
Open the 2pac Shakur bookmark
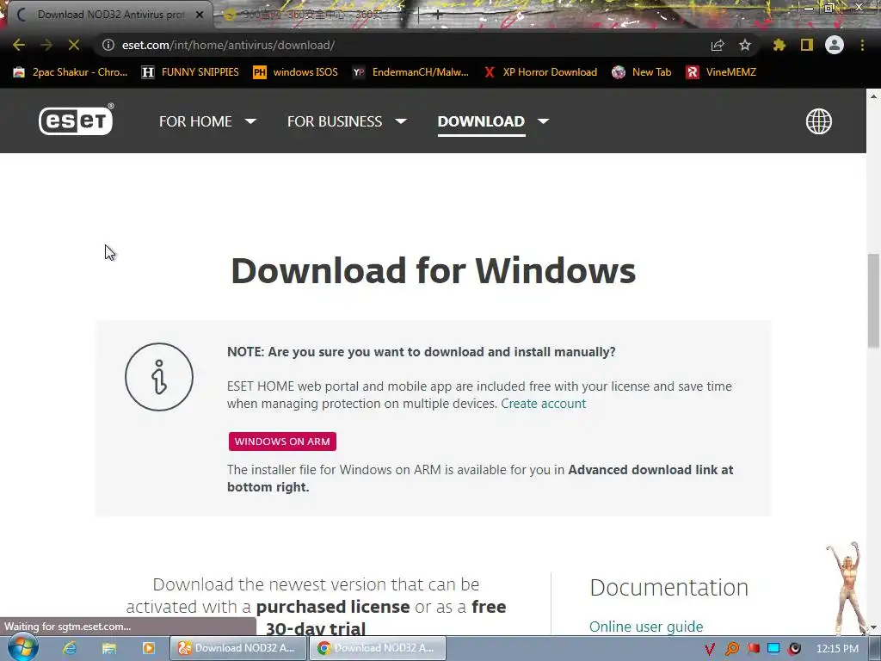coord(71,72)
